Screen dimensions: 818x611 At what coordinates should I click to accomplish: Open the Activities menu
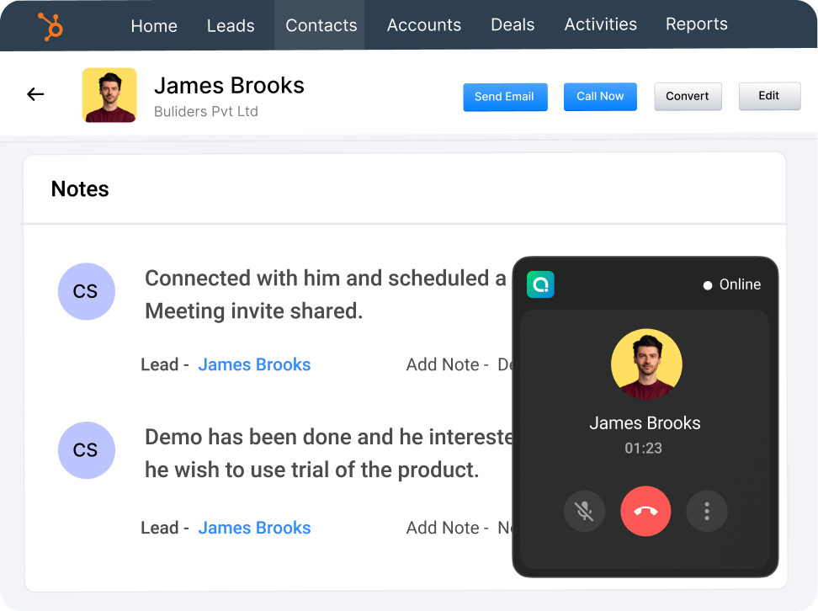(x=599, y=25)
